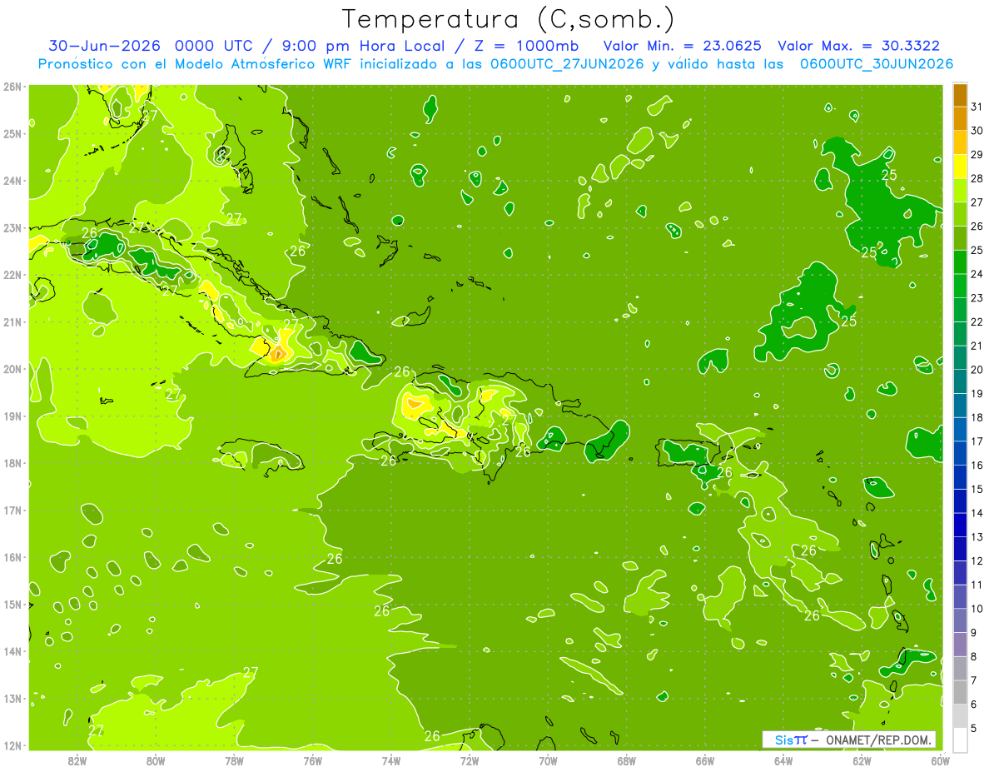Click the 14N latitude axis label
The height and width of the screenshot is (772, 999).
click(12, 651)
